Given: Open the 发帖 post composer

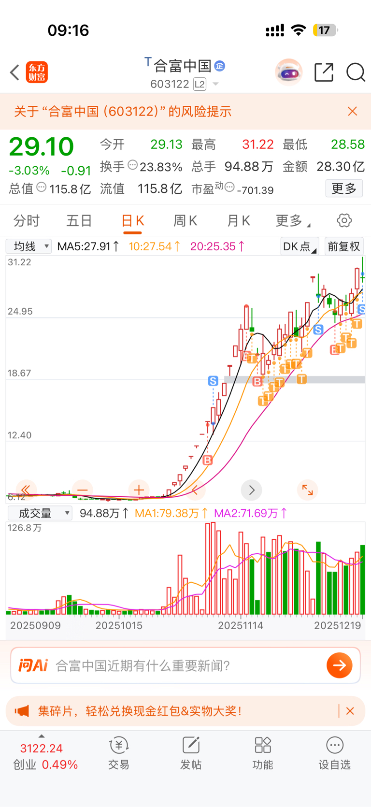Looking at the screenshot, I should [x=191, y=753].
